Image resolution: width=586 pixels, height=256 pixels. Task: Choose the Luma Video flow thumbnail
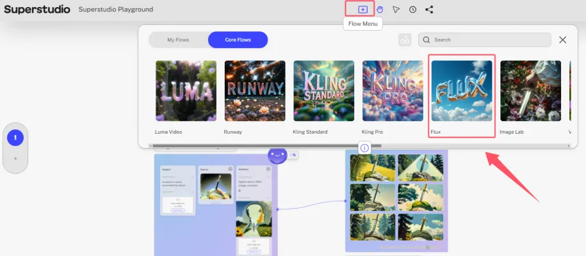click(186, 91)
